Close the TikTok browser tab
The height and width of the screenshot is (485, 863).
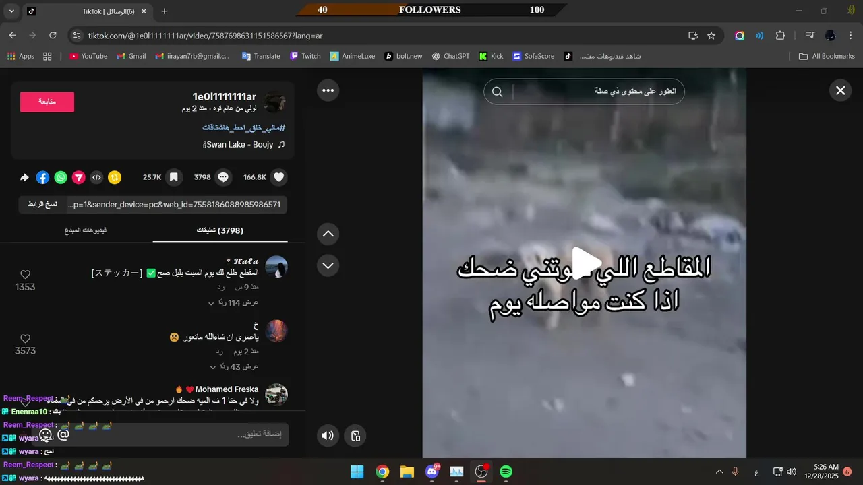coord(144,11)
